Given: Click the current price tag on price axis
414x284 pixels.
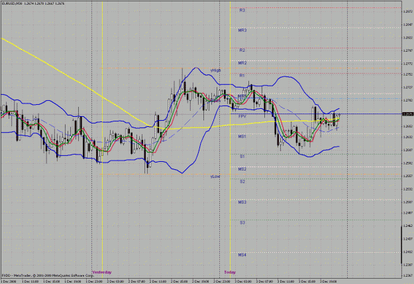Looking at the screenshot, I should point(408,114).
